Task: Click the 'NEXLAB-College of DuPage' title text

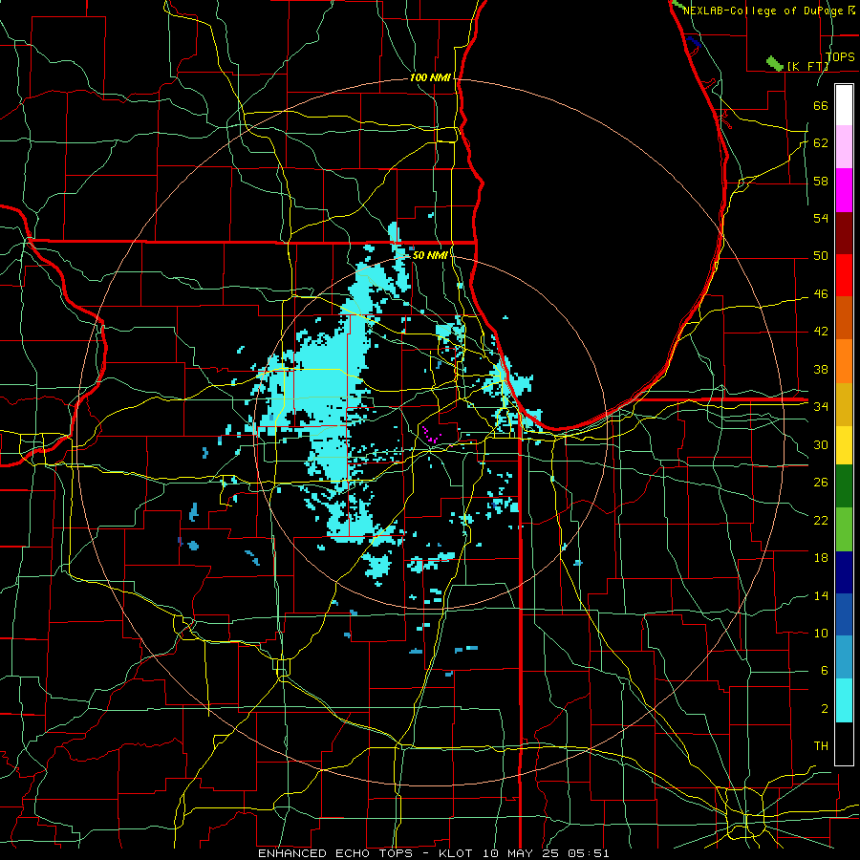Action: 764,11
